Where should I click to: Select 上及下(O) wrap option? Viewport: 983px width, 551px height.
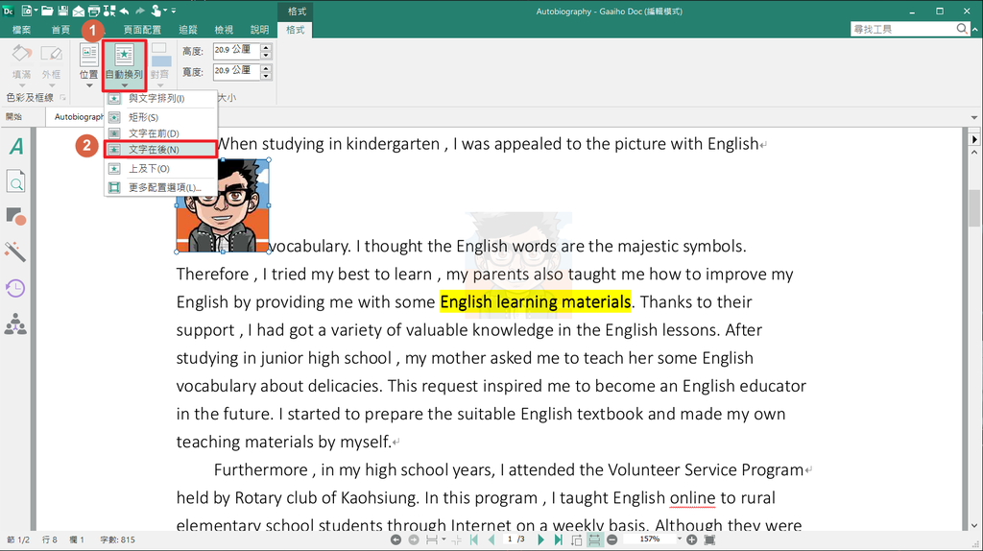point(160,169)
